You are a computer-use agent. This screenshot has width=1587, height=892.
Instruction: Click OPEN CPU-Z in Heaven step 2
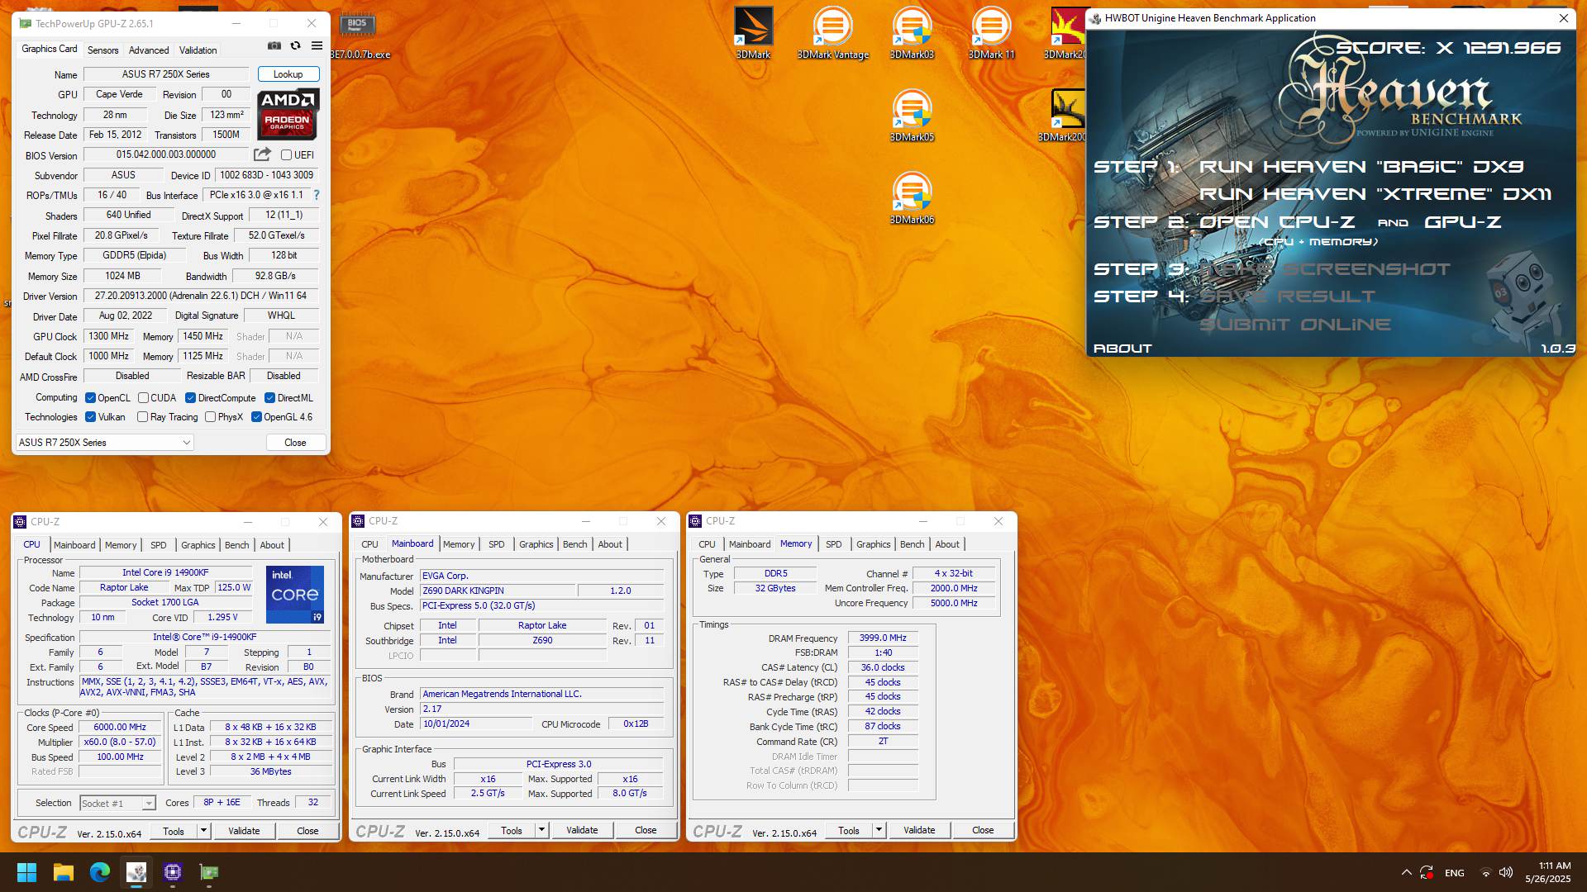(x=1277, y=222)
